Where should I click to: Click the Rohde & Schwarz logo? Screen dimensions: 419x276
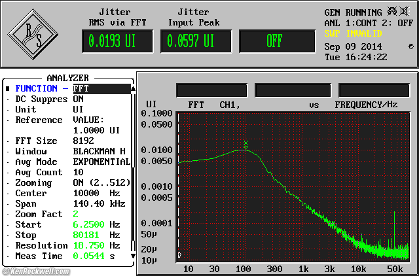[33, 33]
